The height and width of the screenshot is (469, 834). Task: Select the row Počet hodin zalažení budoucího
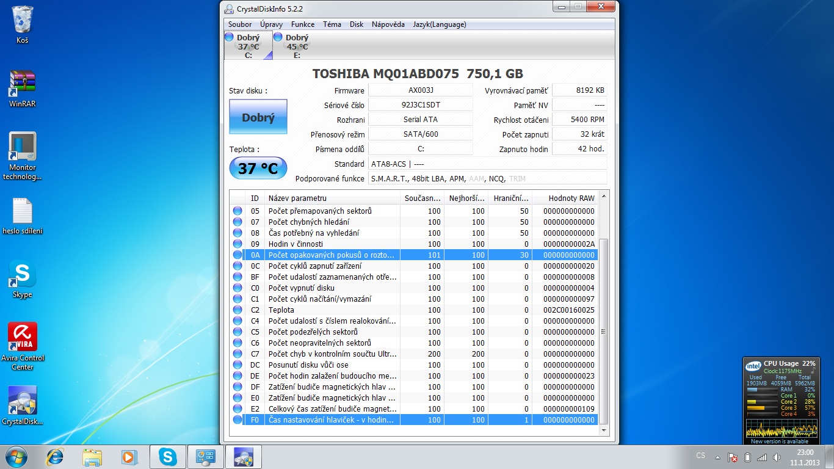click(414, 376)
